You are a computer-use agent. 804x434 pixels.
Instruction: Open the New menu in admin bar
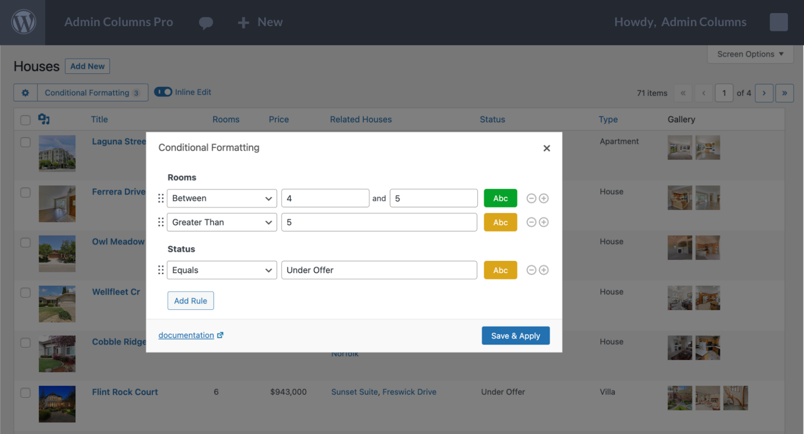tap(260, 23)
